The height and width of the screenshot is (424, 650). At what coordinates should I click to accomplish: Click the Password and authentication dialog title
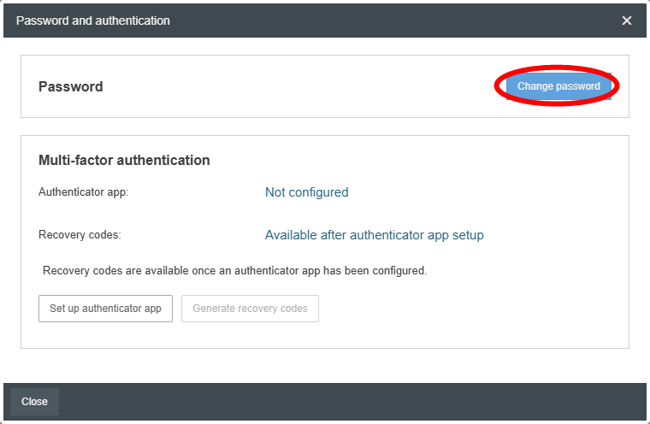pos(93,21)
